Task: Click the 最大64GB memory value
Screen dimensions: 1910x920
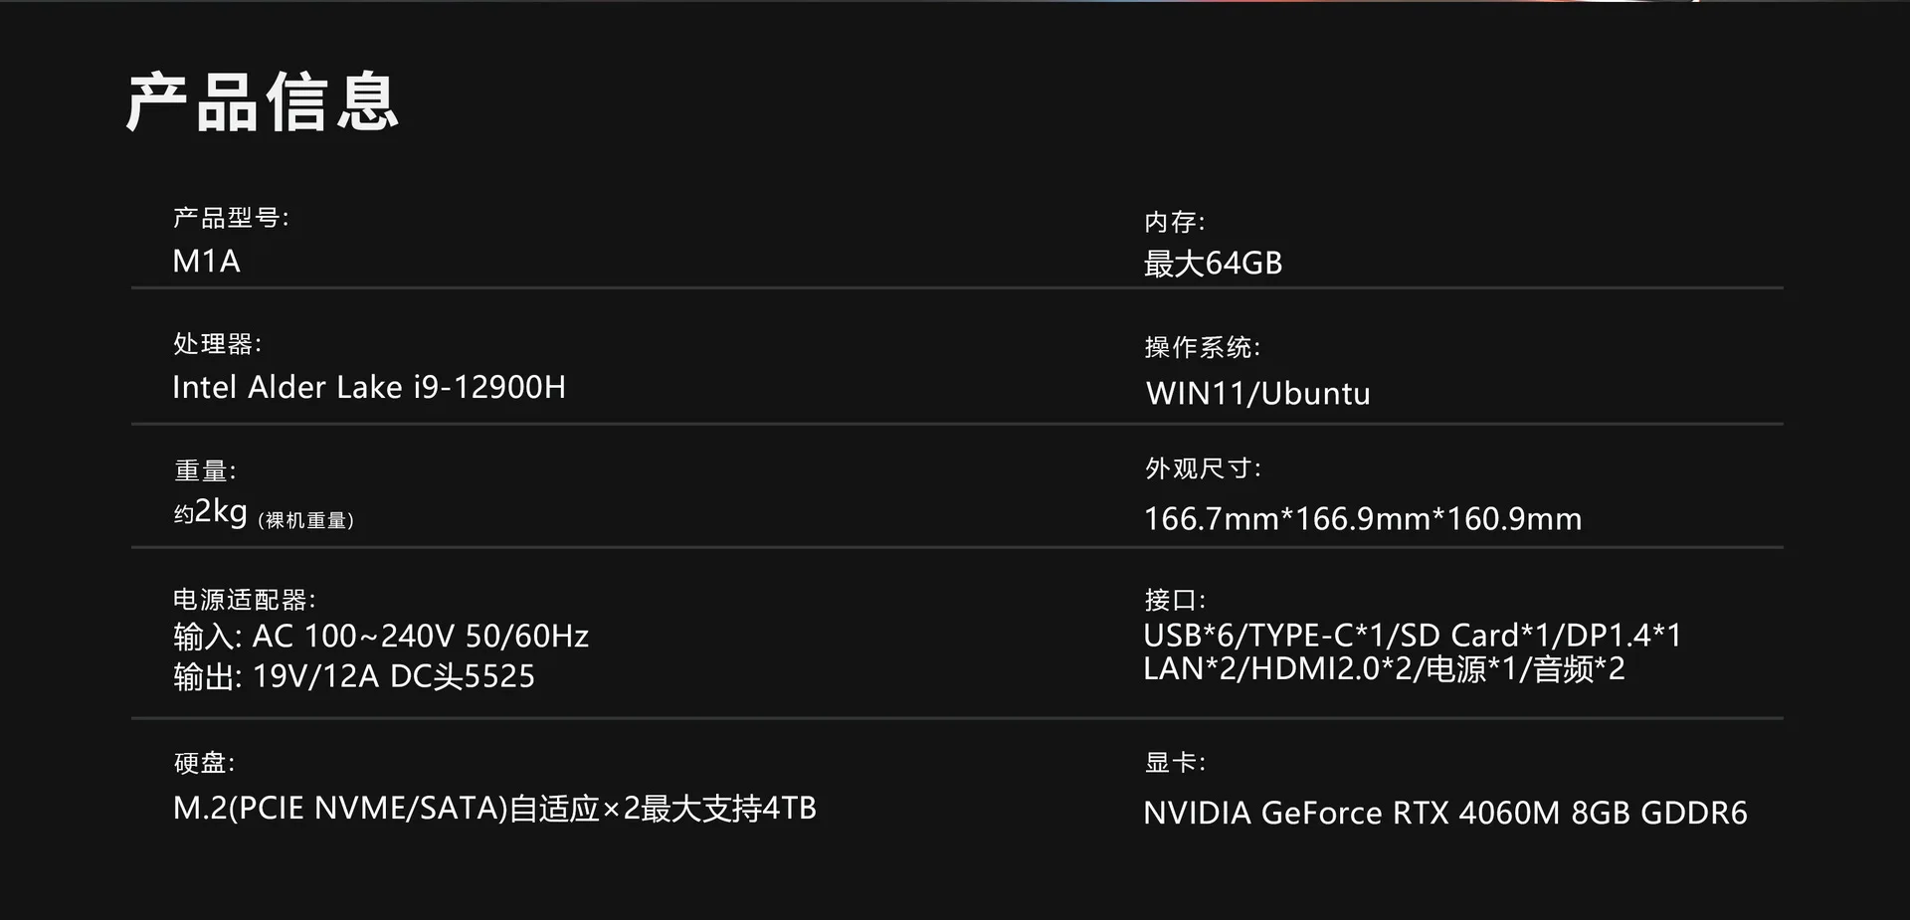Action: point(1213,264)
